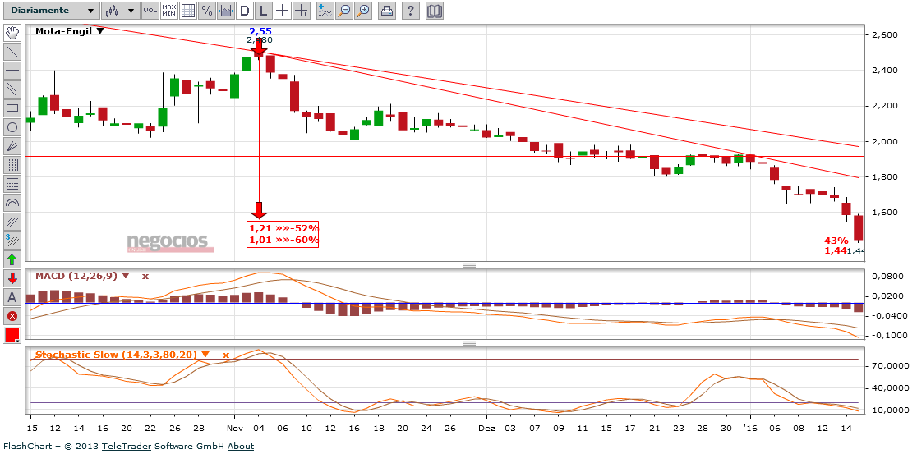Select the circle drawing tool
Viewport: 917px width, 463px height.
(12, 127)
